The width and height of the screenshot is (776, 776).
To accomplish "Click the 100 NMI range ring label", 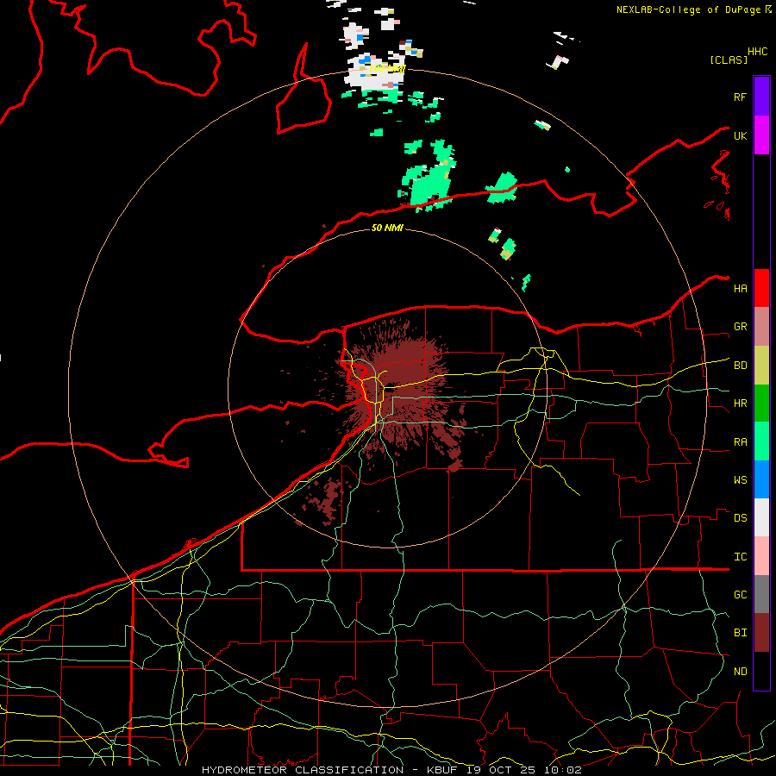I will (x=387, y=68).
